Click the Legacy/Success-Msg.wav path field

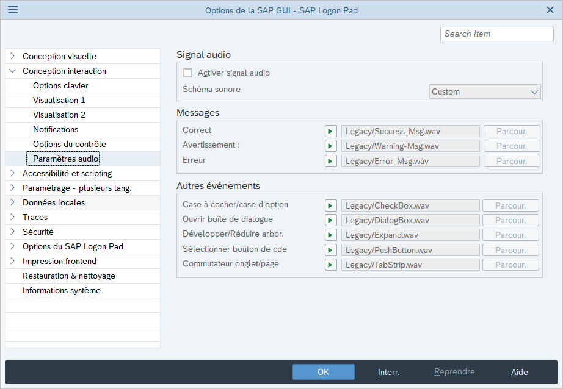coord(410,131)
